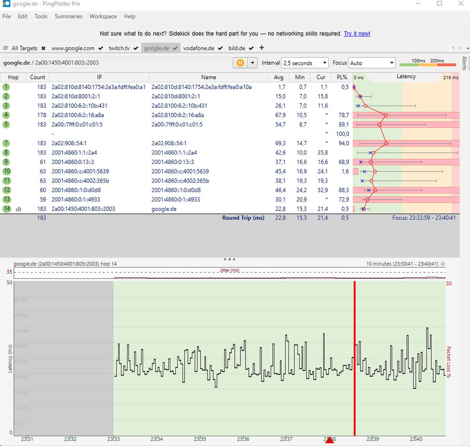
Task: Add a new target with the plus icon
Action: pyautogui.click(x=262, y=47)
